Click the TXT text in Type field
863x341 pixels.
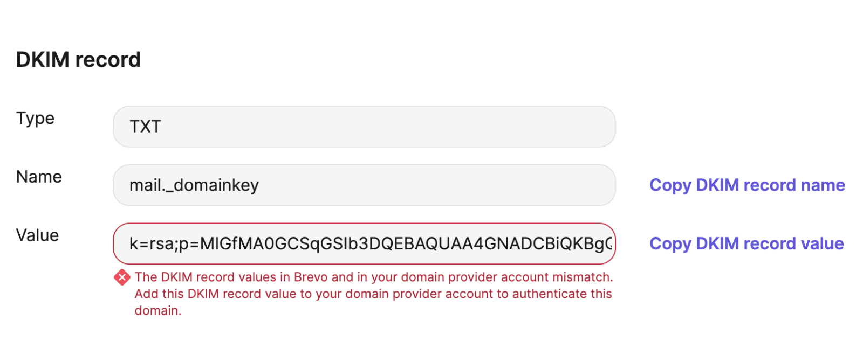coord(145,127)
